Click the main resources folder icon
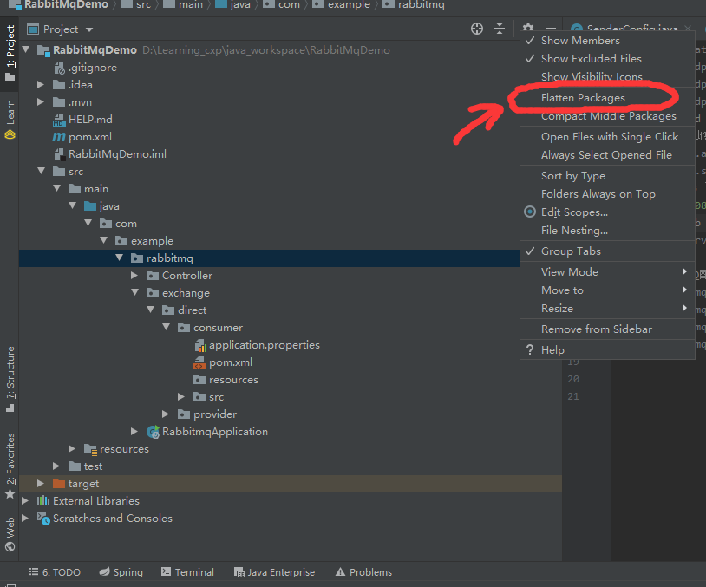This screenshot has width=706, height=587. point(90,449)
